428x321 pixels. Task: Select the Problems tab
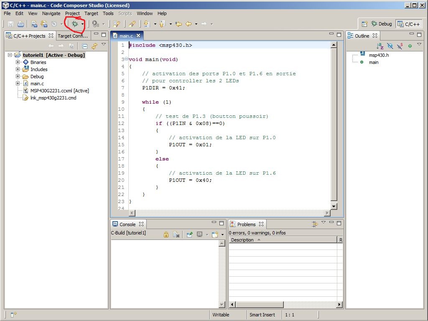(x=246, y=224)
